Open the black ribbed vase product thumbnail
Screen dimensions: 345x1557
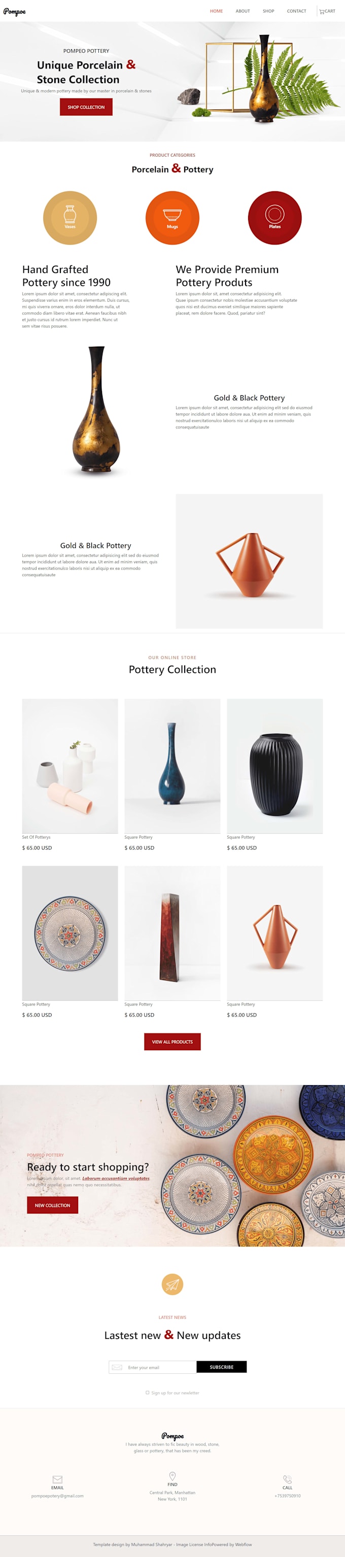pyautogui.click(x=275, y=766)
